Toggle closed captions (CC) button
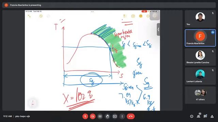Screen dimensions: 218x122 point(100,116)
